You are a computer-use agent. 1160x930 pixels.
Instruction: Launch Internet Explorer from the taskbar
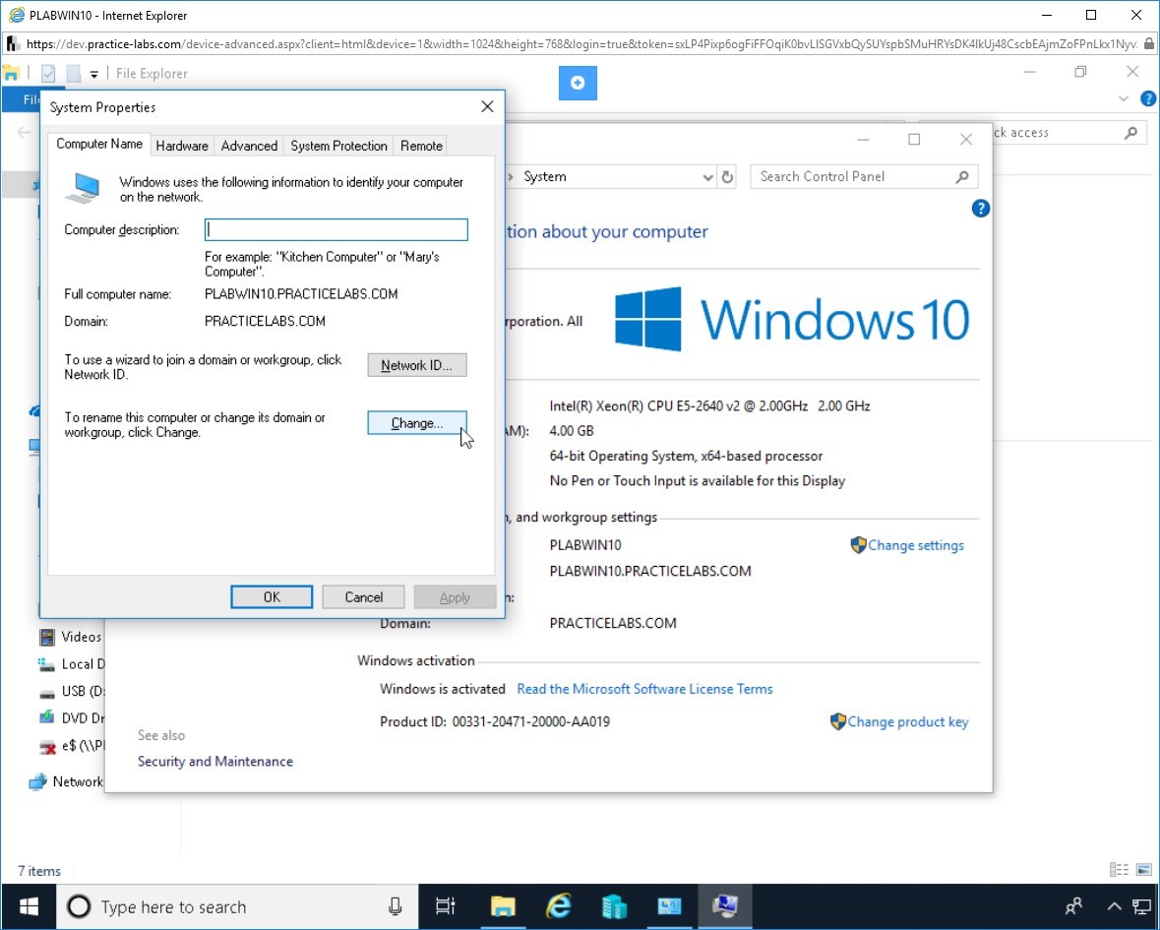click(x=559, y=906)
